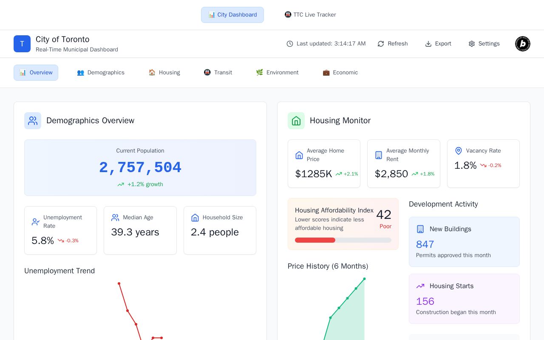Click the 156 housing starts value
This screenshot has width=544, height=340.
(x=425, y=301)
